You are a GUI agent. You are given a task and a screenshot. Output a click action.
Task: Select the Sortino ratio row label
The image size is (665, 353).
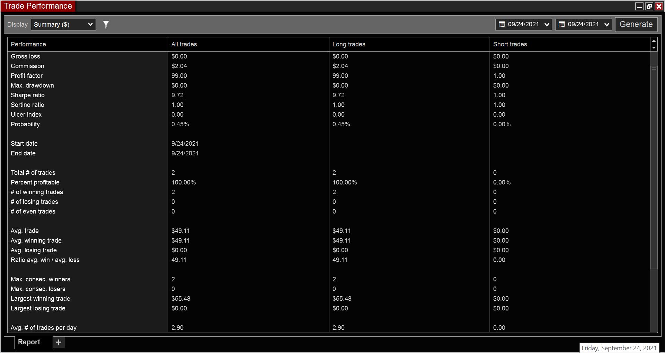[x=27, y=105]
